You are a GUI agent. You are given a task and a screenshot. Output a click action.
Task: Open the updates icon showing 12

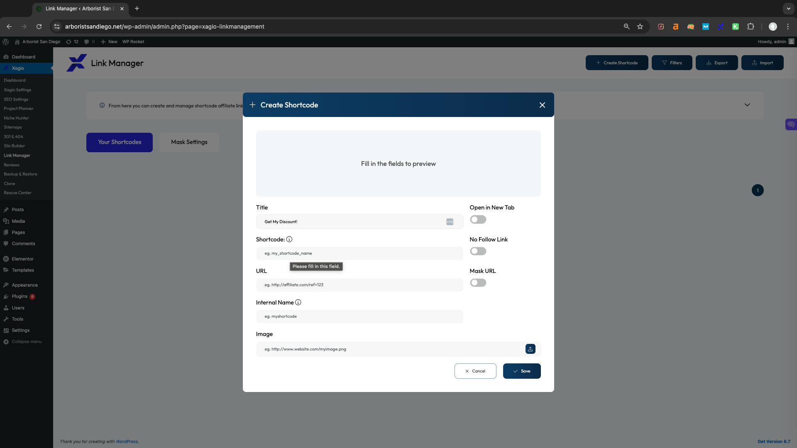[x=72, y=41]
